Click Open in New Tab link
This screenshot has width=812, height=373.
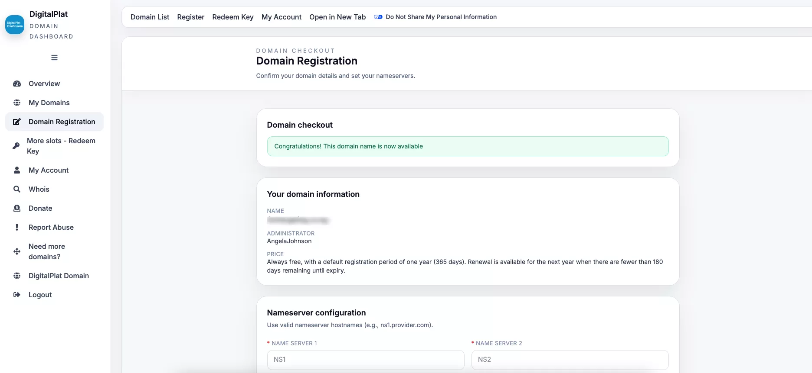pos(337,17)
